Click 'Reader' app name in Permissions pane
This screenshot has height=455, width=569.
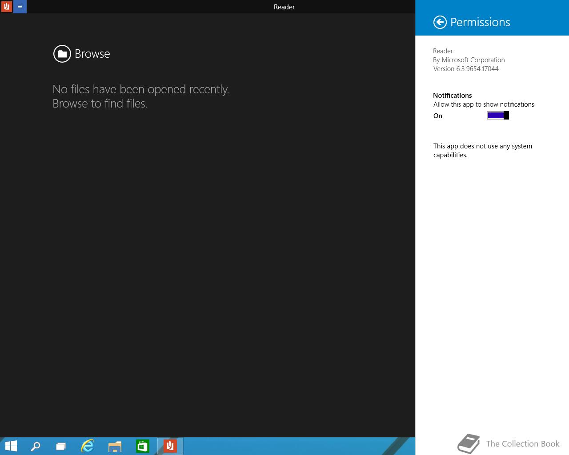pyautogui.click(x=443, y=51)
